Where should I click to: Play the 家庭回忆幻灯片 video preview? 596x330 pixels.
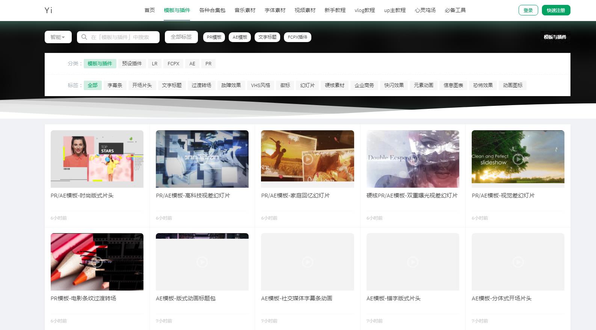(308, 159)
